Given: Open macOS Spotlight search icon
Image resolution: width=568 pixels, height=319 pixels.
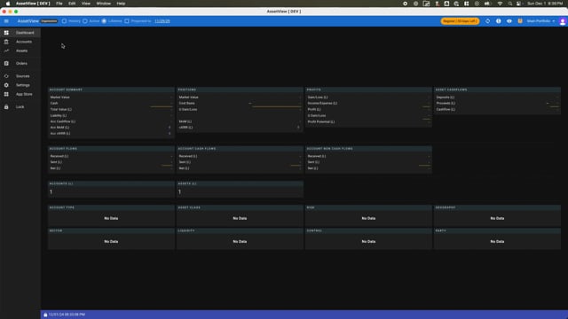Looking at the screenshot, I should 510,4.
